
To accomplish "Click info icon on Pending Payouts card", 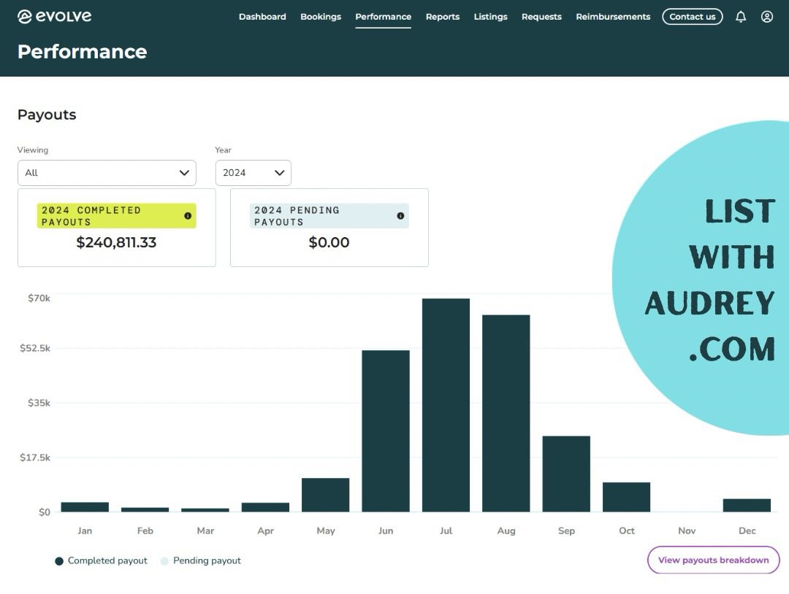I will point(400,215).
